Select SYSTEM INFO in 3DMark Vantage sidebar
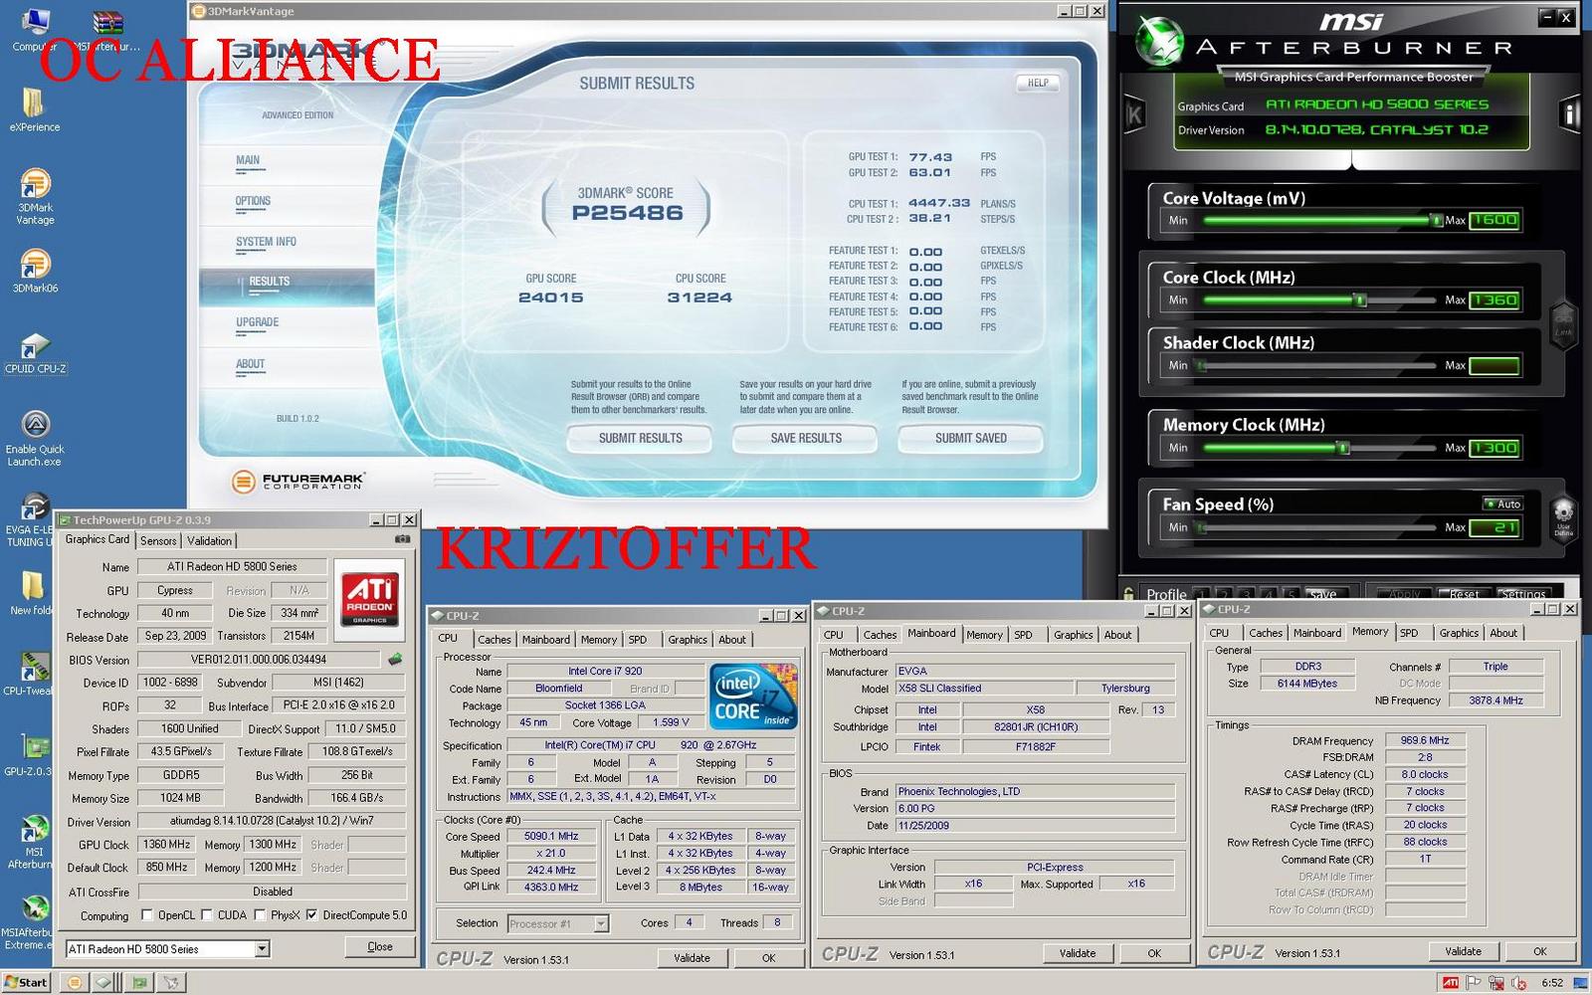This screenshot has width=1592, height=995. tap(266, 242)
